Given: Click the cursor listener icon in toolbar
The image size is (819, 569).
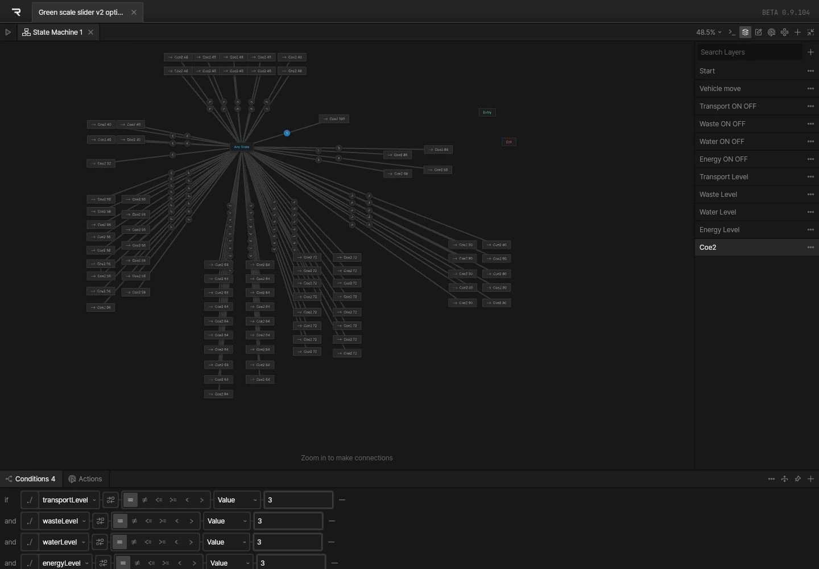Looking at the screenshot, I should coord(771,32).
